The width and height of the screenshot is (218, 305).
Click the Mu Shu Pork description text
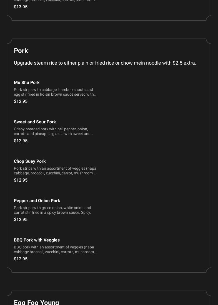click(x=55, y=92)
